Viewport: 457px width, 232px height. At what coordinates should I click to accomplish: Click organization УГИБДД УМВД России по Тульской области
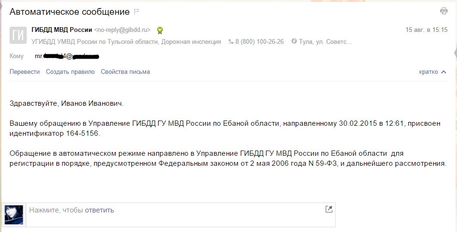(95, 42)
